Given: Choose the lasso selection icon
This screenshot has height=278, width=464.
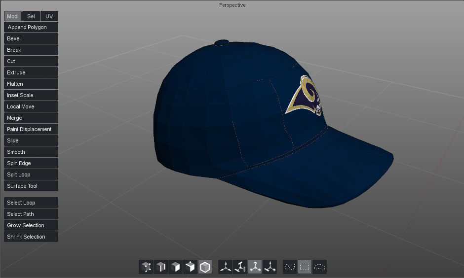Looking at the screenshot, I should point(319,267).
